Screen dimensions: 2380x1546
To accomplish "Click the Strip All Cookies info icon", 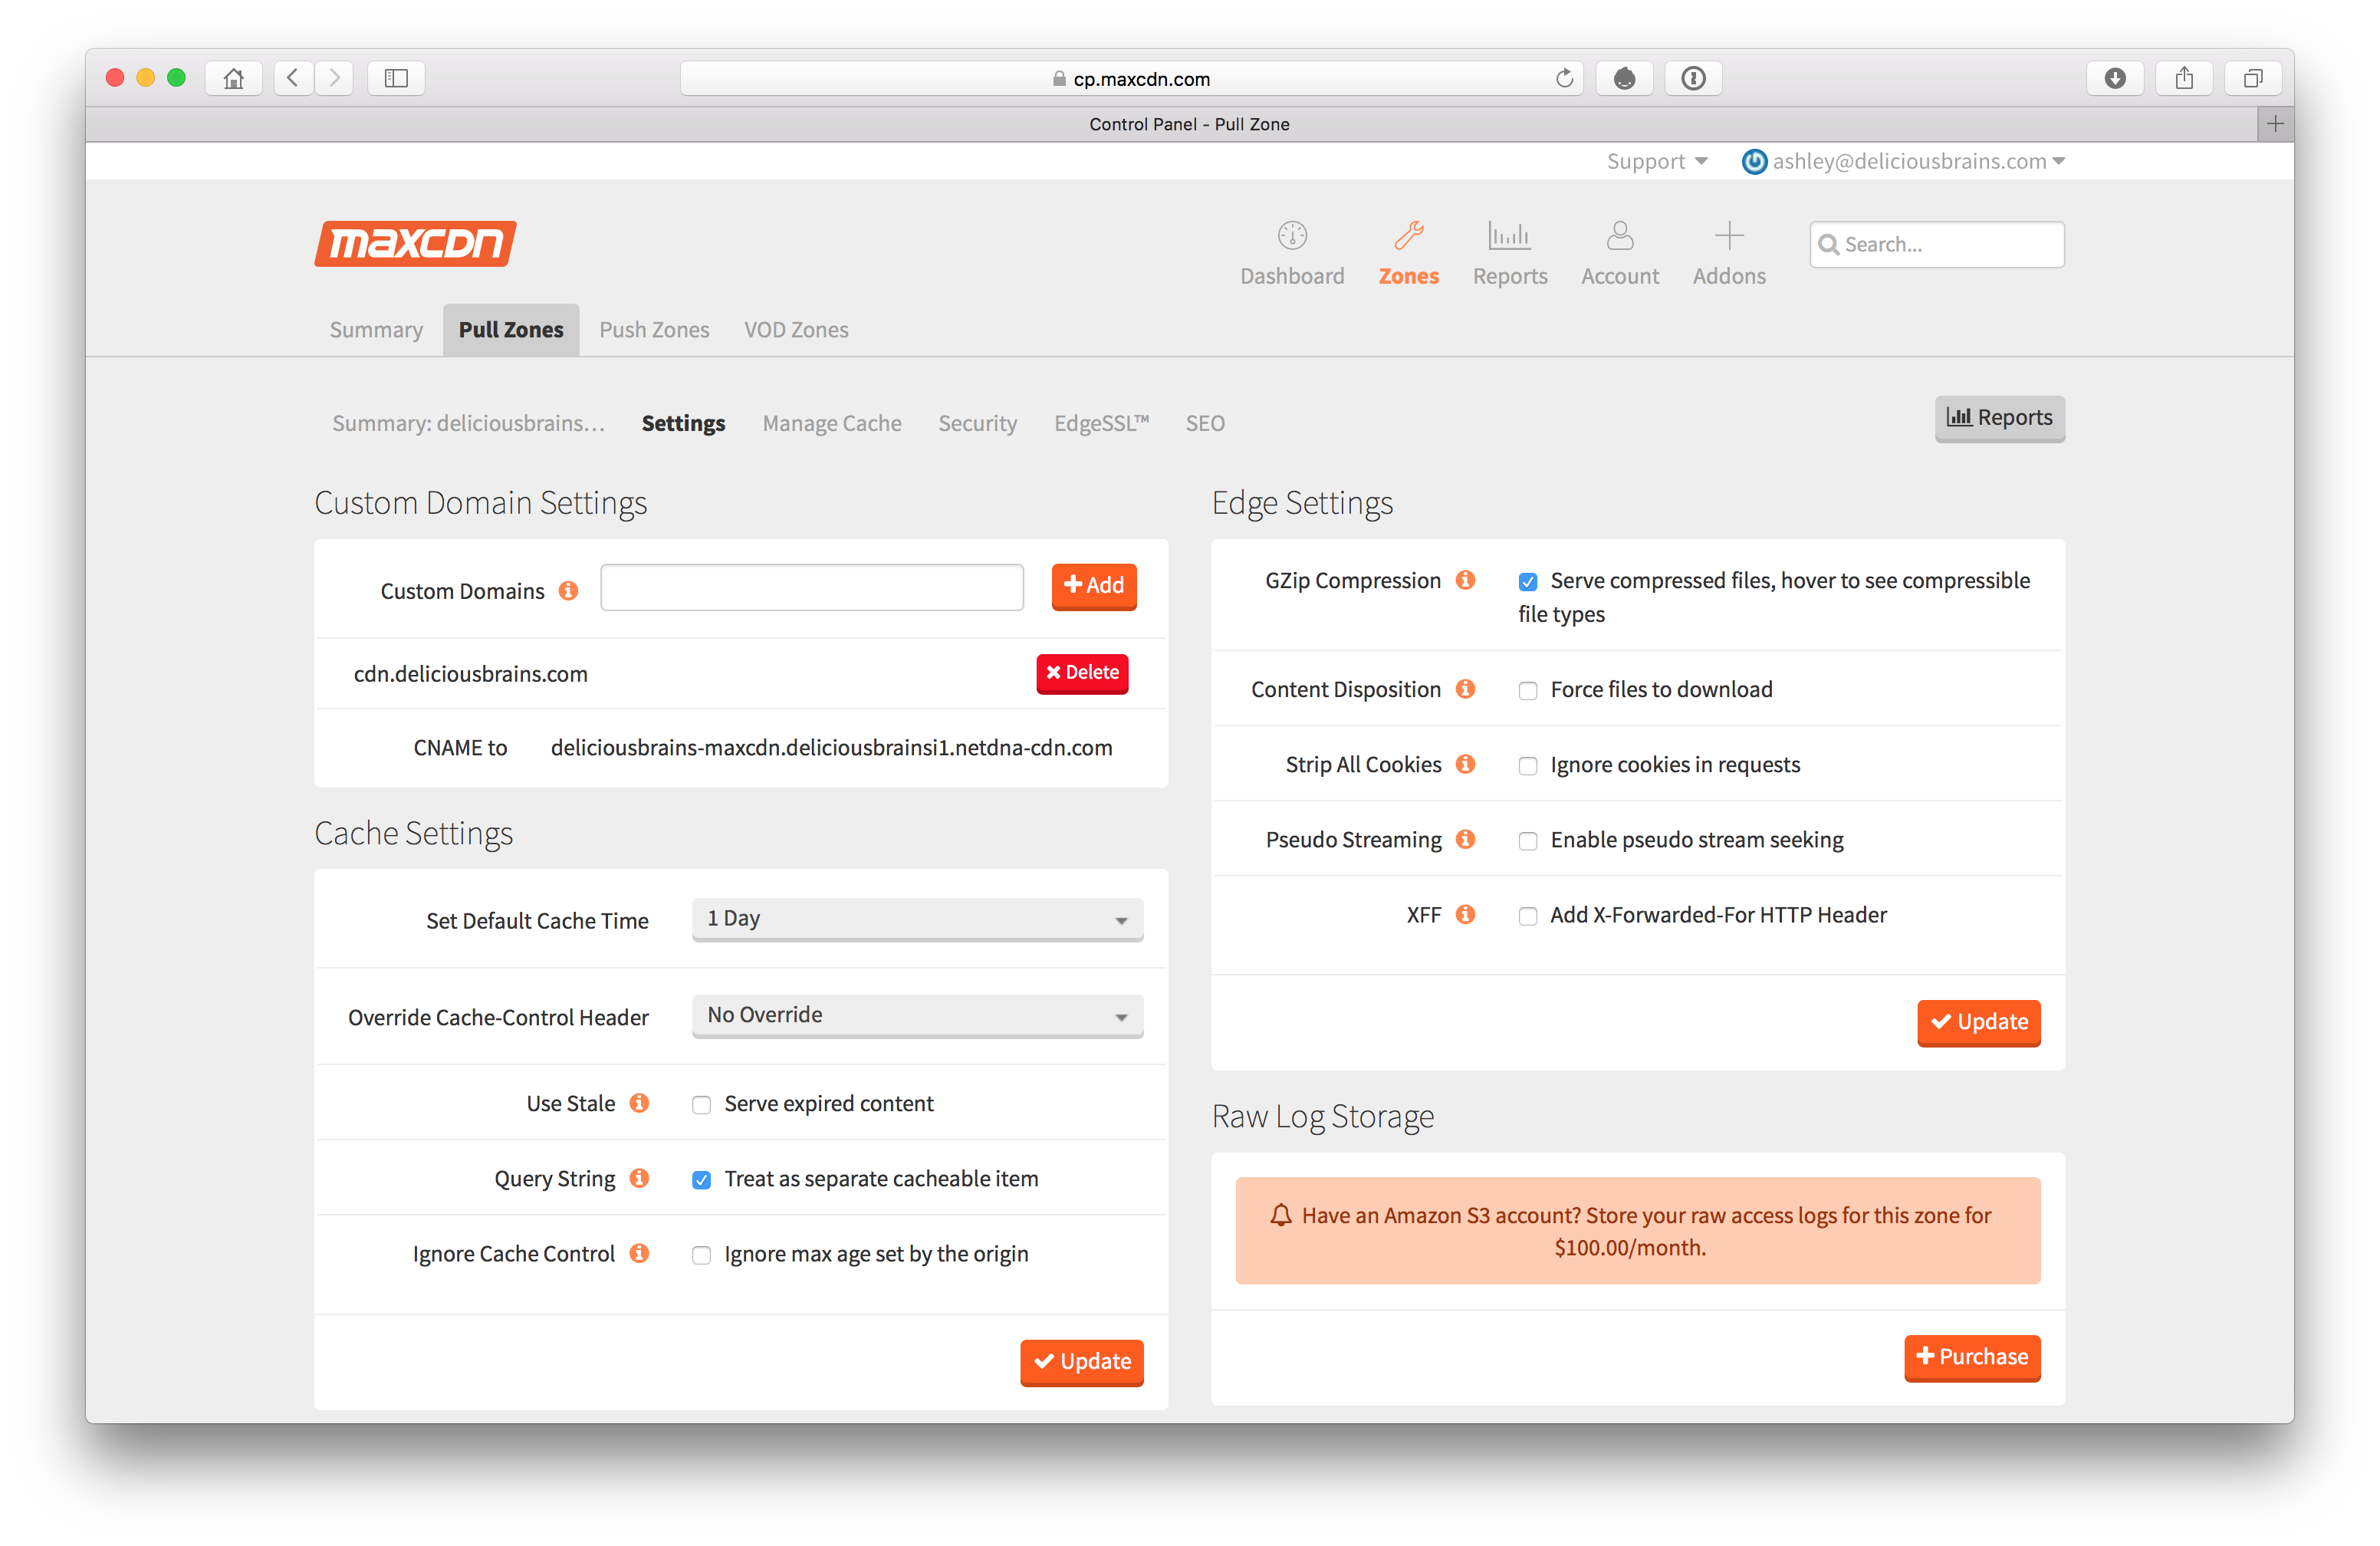I will [1465, 763].
